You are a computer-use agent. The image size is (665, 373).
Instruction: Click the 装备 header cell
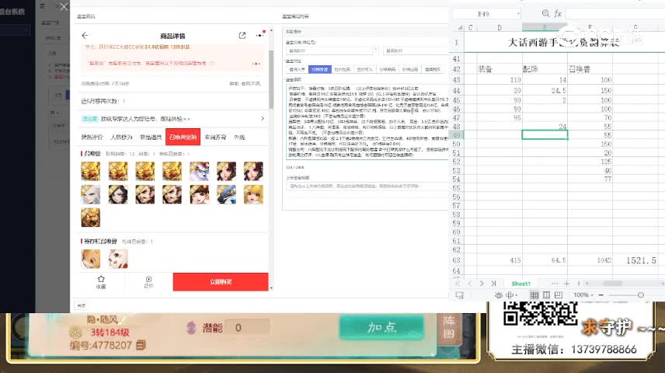point(500,68)
